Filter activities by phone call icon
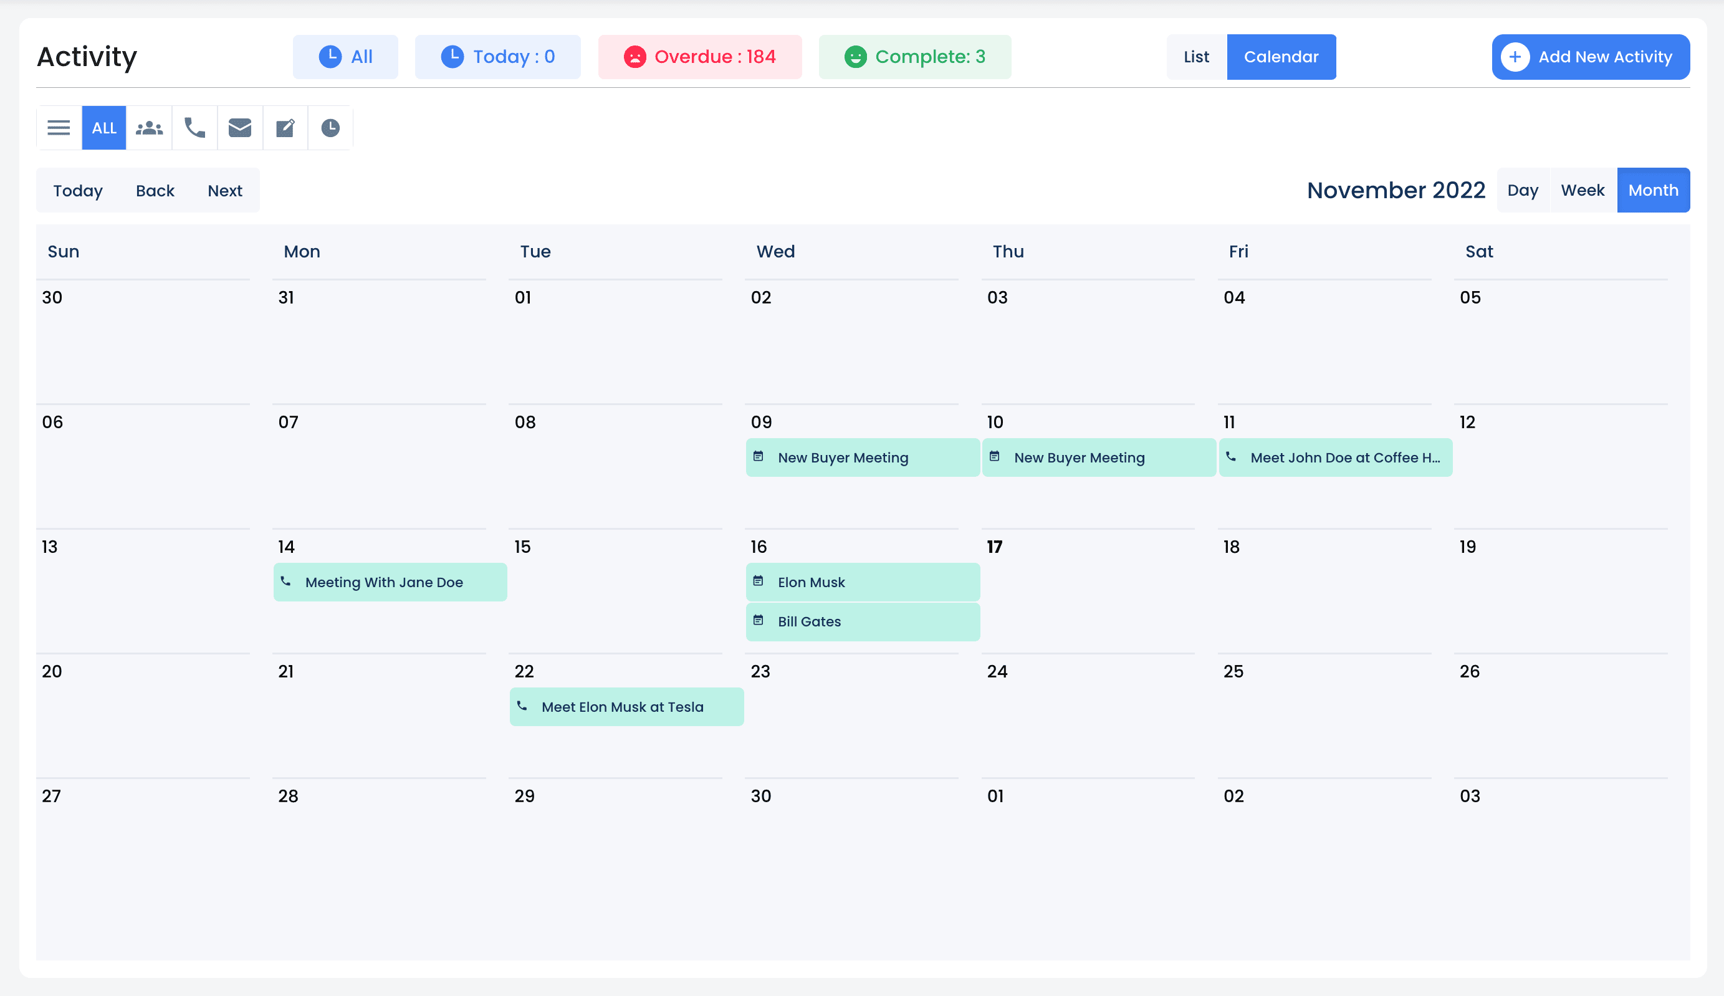1724x996 pixels. [x=195, y=128]
